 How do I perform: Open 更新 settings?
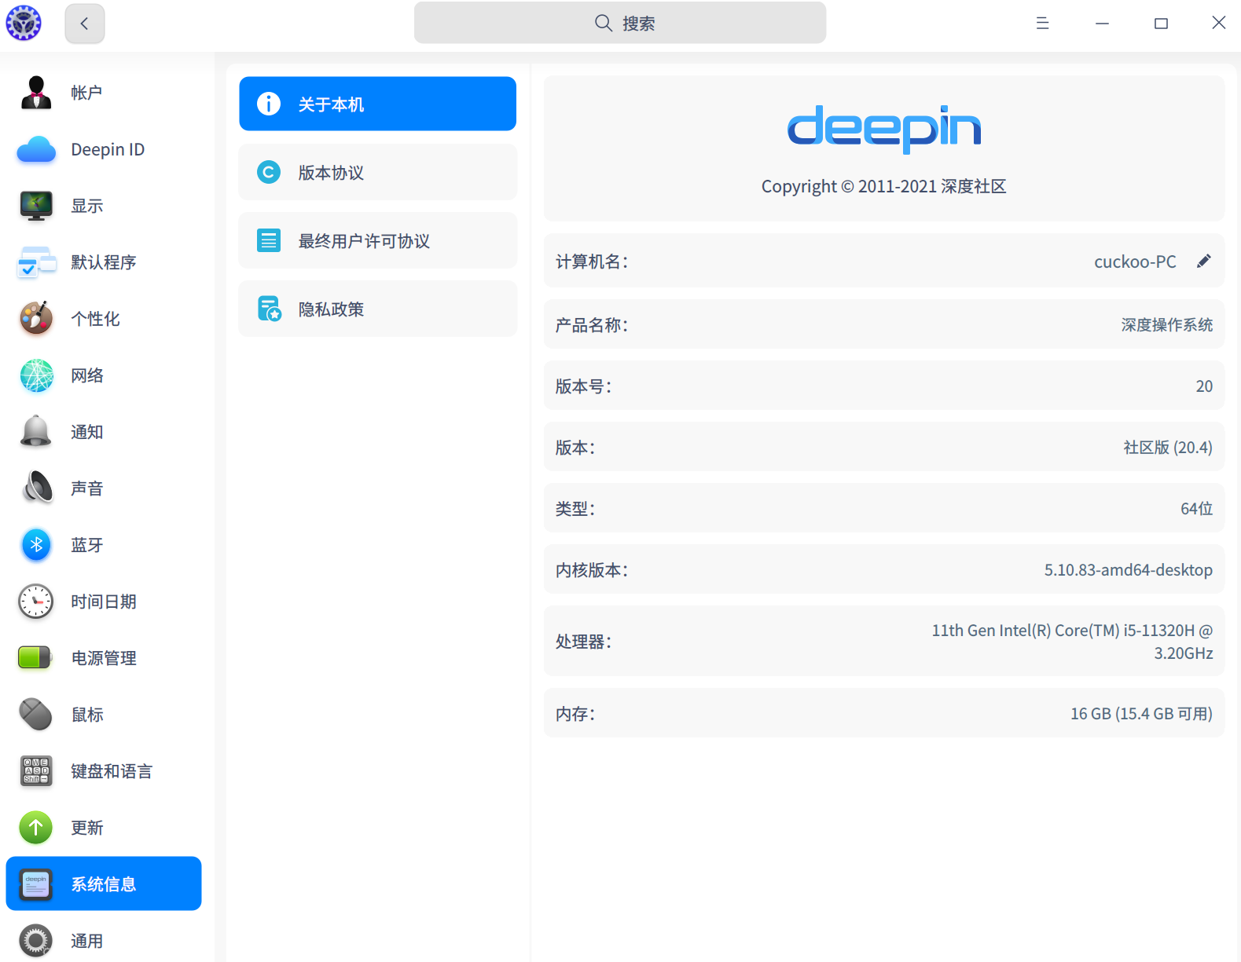pos(104,828)
